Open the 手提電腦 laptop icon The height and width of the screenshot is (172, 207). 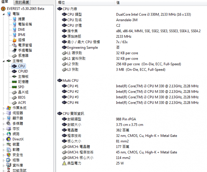(14, 50)
